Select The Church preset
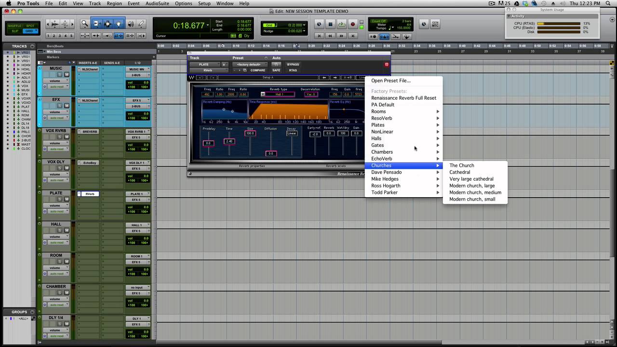 point(462,165)
